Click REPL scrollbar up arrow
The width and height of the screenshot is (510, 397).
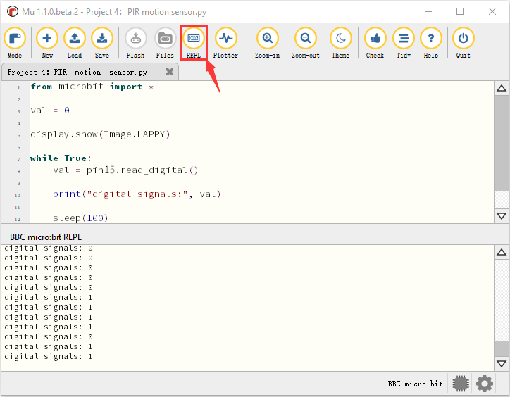[502, 252]
